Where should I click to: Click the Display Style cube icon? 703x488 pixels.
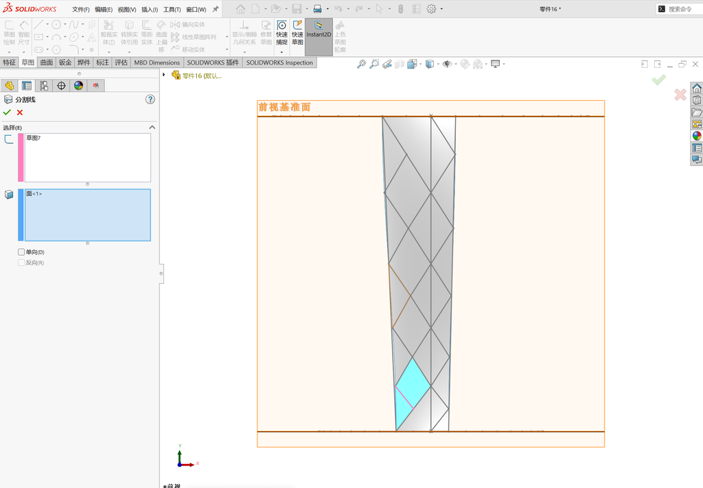coord(430,64)
